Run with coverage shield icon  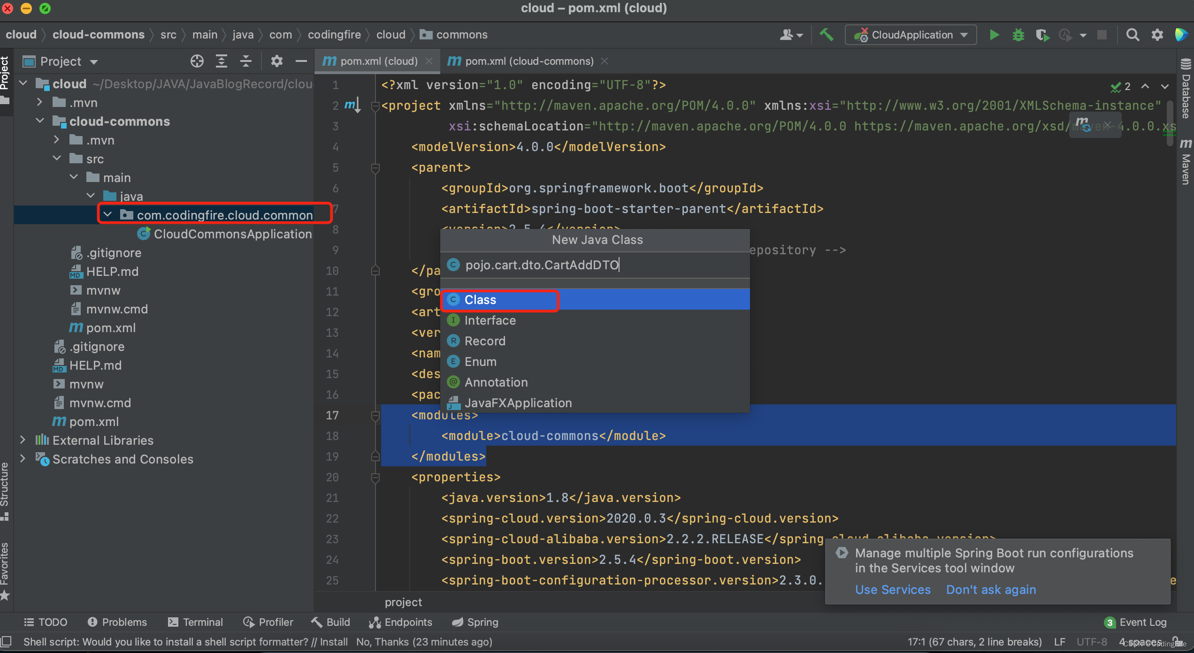[x=1042, y=35]
